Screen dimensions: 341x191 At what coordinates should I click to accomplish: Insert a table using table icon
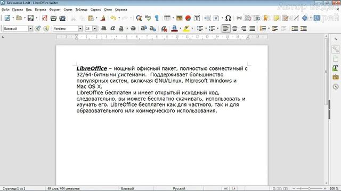167,18
